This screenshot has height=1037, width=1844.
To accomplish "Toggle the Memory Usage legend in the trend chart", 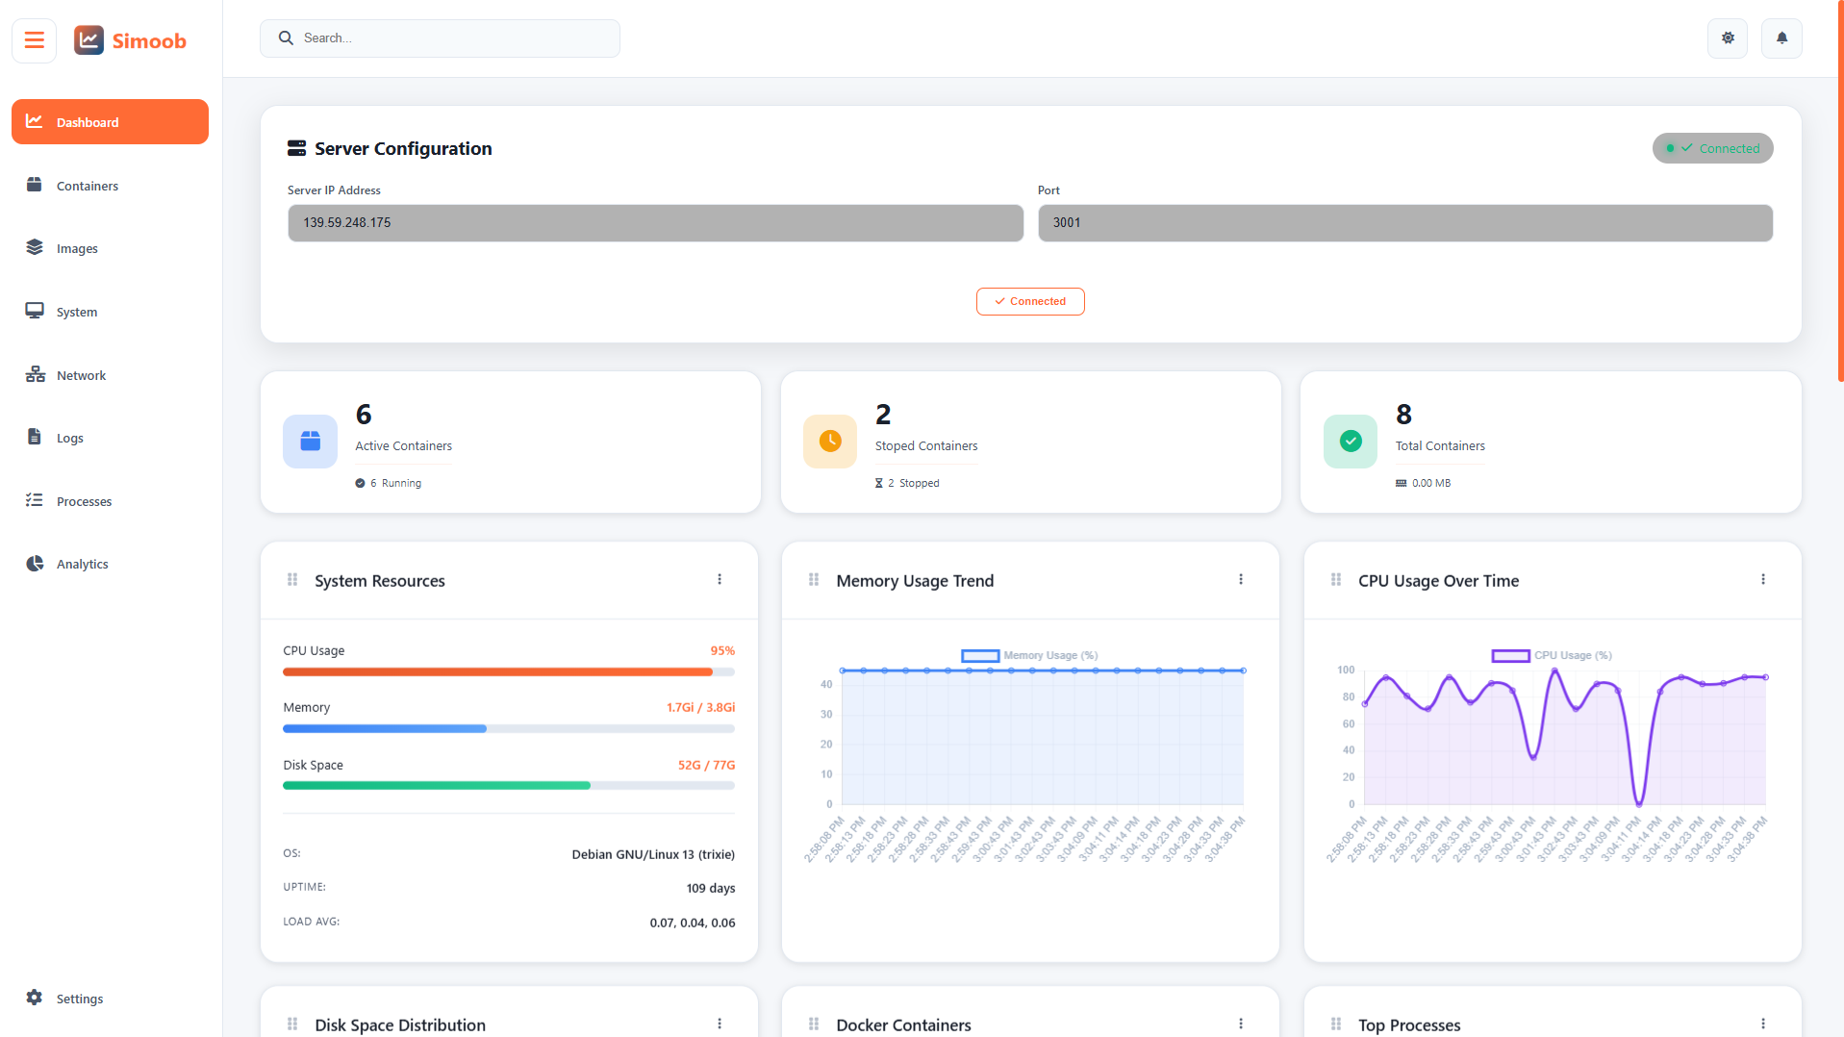I will tap(1029, 655).
